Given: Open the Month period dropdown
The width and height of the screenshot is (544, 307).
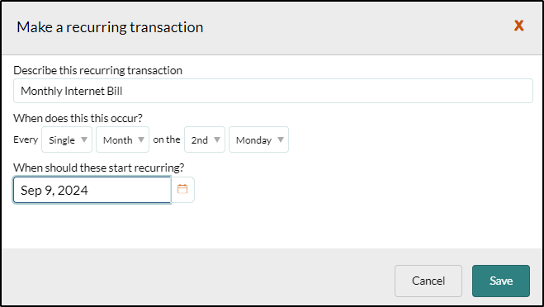Looking at the screenshot, I should [122, 139].
